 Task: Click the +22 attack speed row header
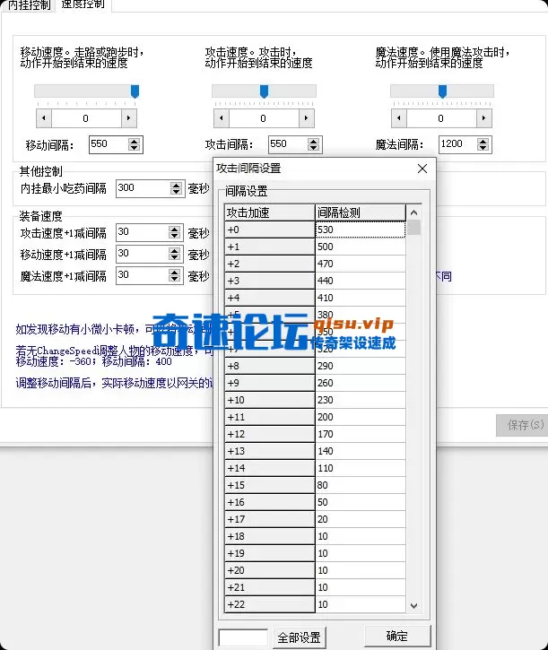tap(270, 604)
